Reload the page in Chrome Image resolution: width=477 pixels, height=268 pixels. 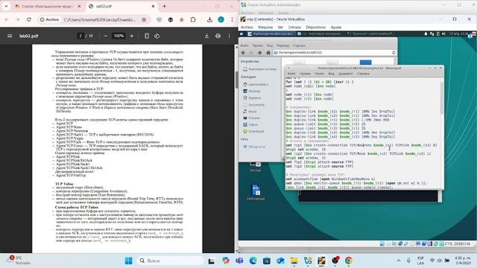pos(29,19)
